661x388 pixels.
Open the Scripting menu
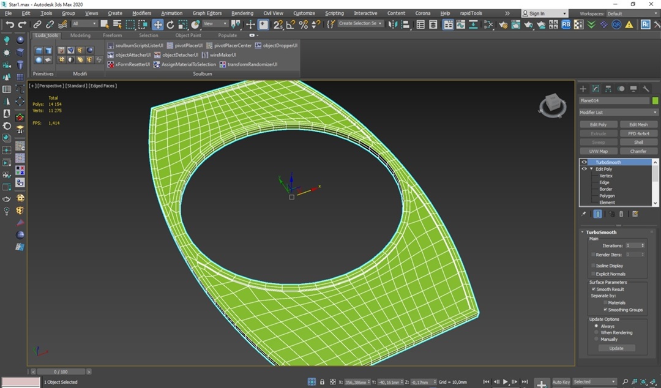coord(334,13)
